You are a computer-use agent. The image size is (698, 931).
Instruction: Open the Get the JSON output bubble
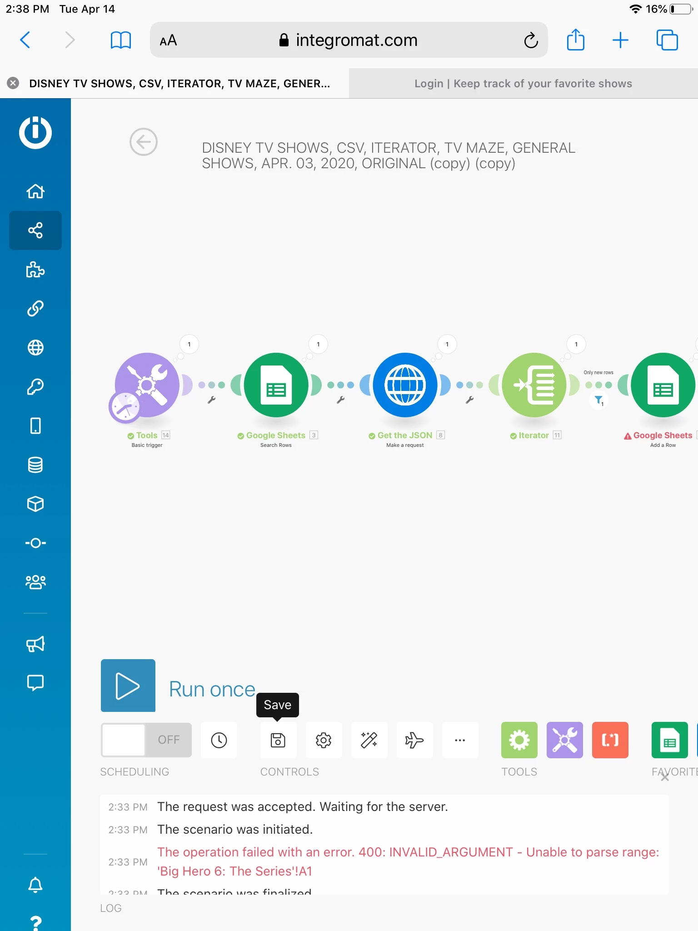point(447,344)
